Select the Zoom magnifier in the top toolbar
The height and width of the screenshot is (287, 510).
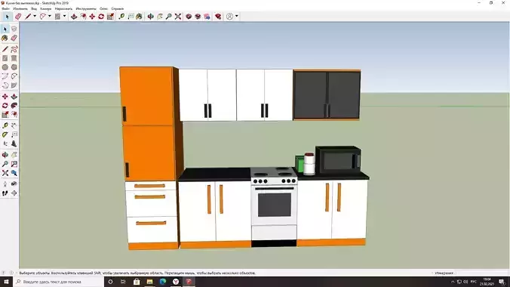[169, 17]
